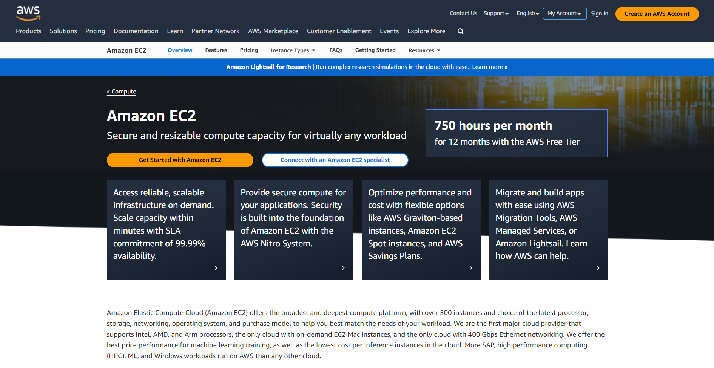Open the scalable infrastructure on demand card
The width and height of the screenshot is (714, 368).
pos(166,230)
